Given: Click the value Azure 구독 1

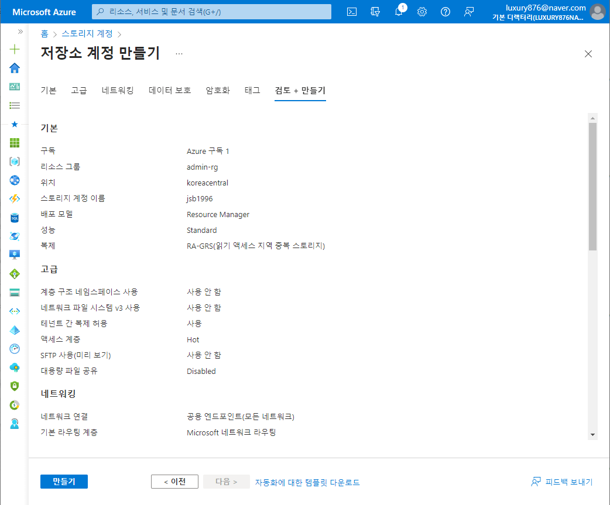Looking at the screenshot, I should [x=208, y=151].
